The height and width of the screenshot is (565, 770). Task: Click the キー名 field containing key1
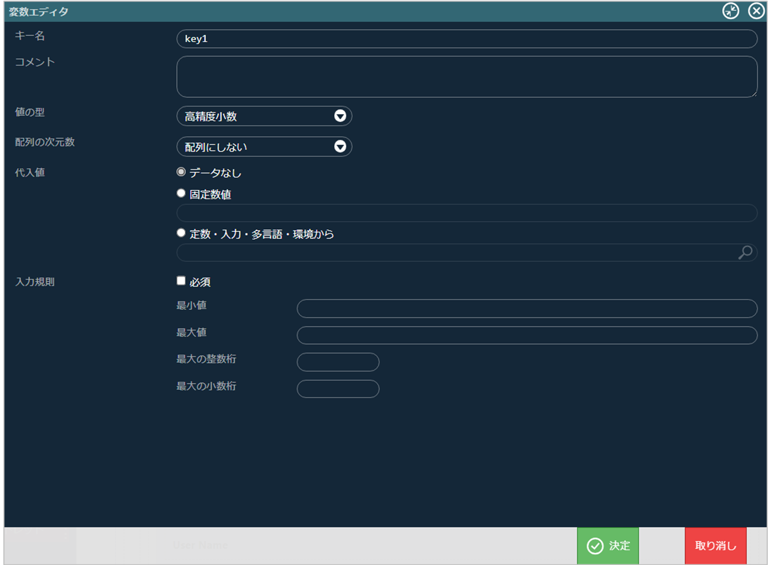coord(466,39)
